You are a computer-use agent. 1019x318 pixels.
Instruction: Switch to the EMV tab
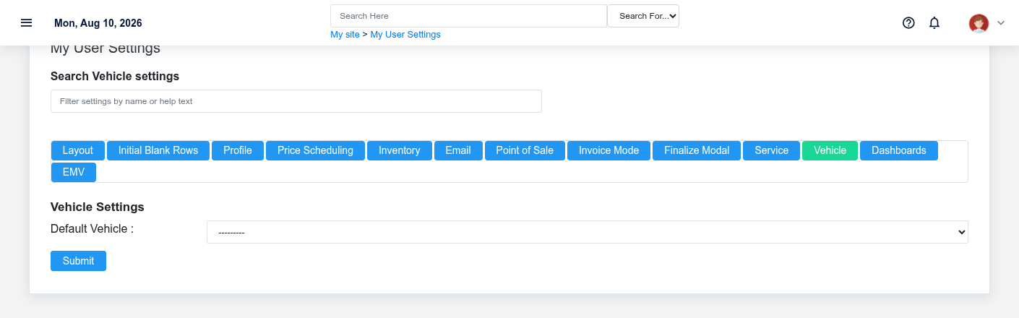point(74,172)
